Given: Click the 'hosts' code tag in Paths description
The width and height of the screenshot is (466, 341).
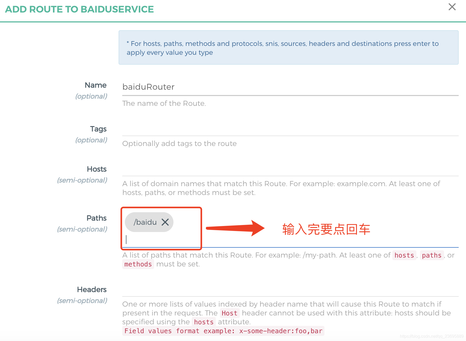Looking at the screenshot, I should [x=404, y=255].
